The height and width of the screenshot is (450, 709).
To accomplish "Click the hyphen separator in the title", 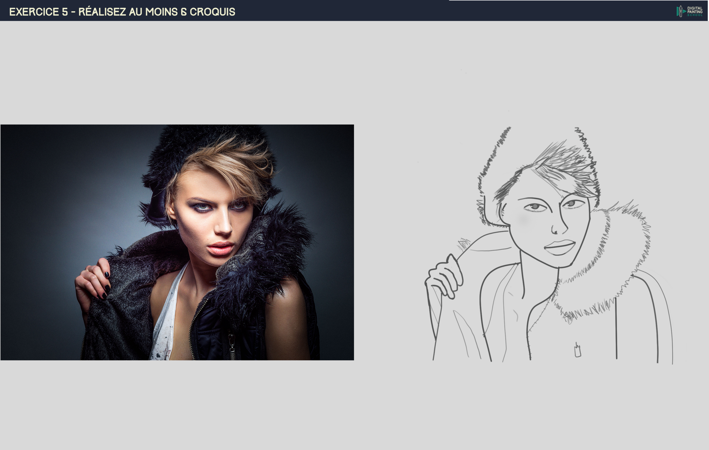I will tap(73, 12).
